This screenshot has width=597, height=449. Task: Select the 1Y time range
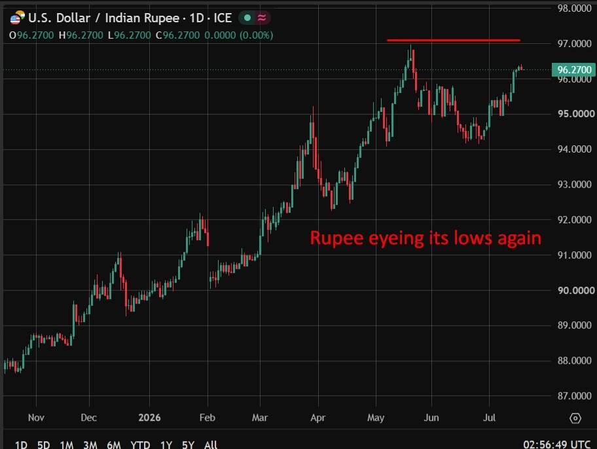tap(166, 444)
